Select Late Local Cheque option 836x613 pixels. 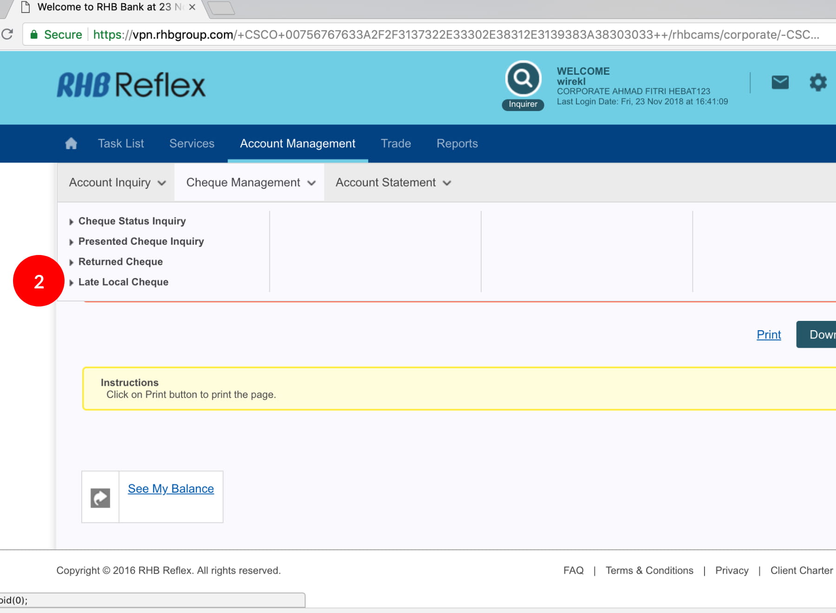click(123, 282)
